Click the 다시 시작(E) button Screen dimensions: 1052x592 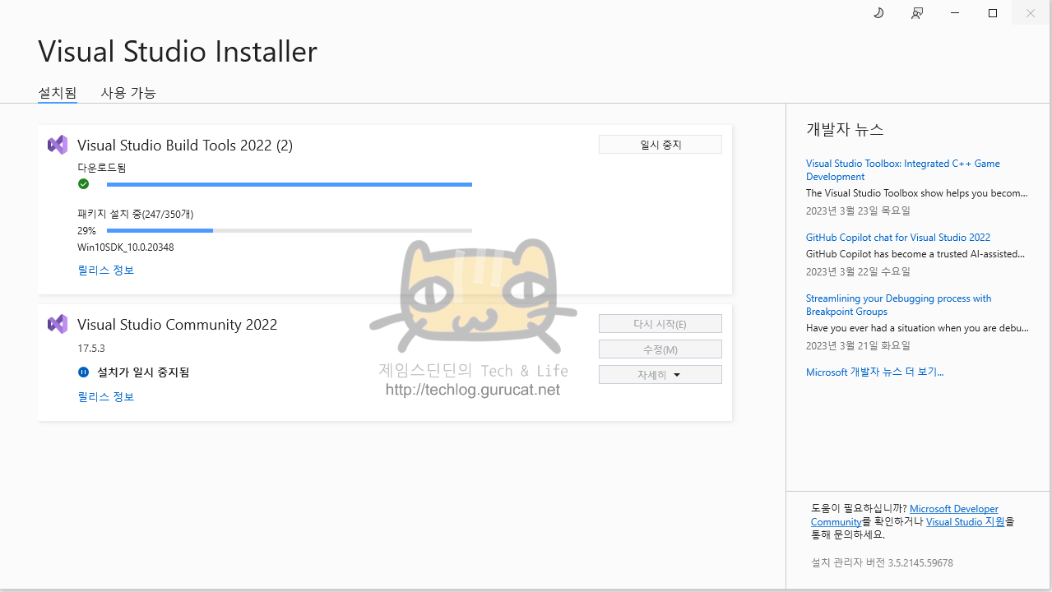pyautogui.click(x=660, y=324)
